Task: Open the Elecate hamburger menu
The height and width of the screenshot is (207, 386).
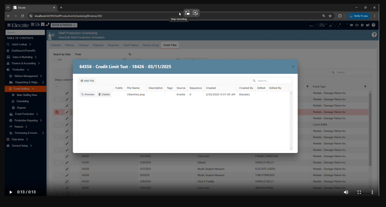Action: tap(9, 25)
